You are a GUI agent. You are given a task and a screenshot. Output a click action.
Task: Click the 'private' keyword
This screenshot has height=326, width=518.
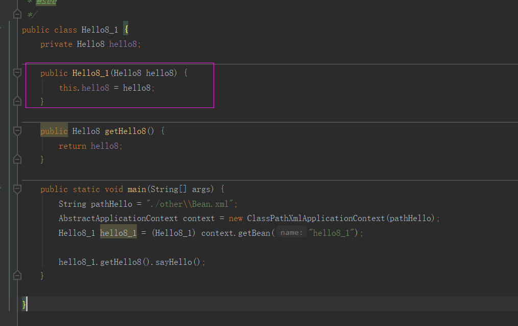point(56,44)
